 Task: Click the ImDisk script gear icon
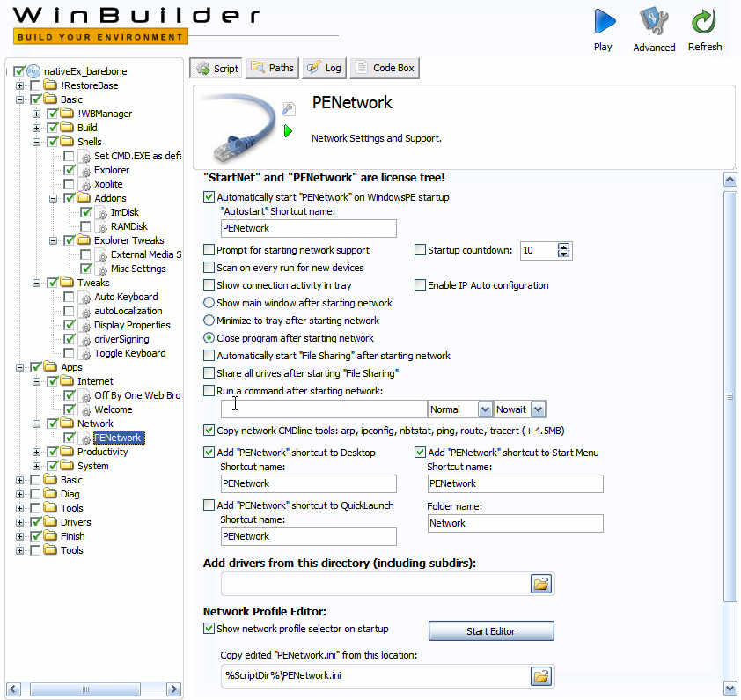pos(102,213)
